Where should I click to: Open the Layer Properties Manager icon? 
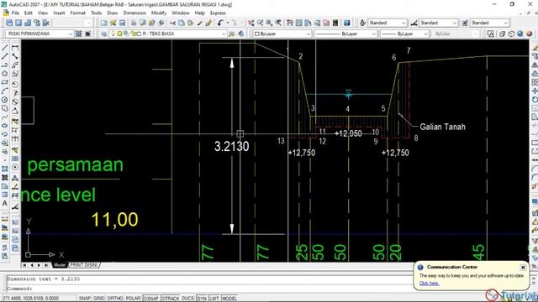tap(104, 34)
